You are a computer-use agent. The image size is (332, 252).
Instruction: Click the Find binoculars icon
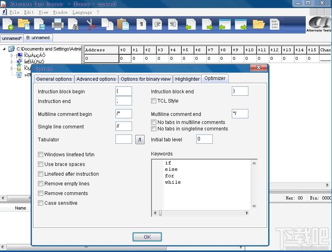tap(74, 24)
